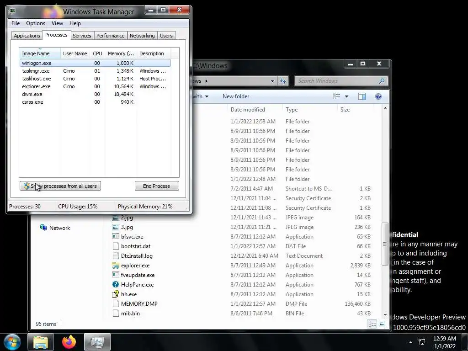Open Explorer help via question mark icon

coord(378,96)
